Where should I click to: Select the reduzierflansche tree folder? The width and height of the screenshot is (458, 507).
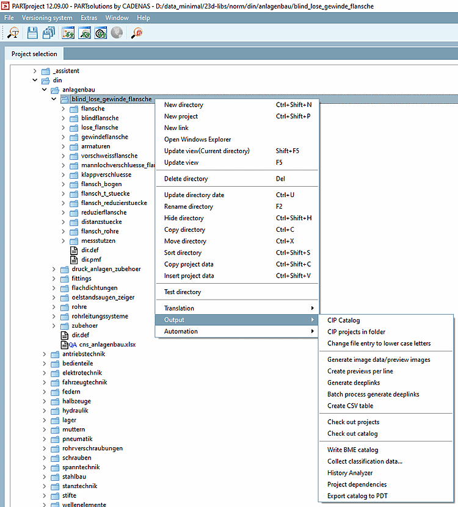point(104,212)
